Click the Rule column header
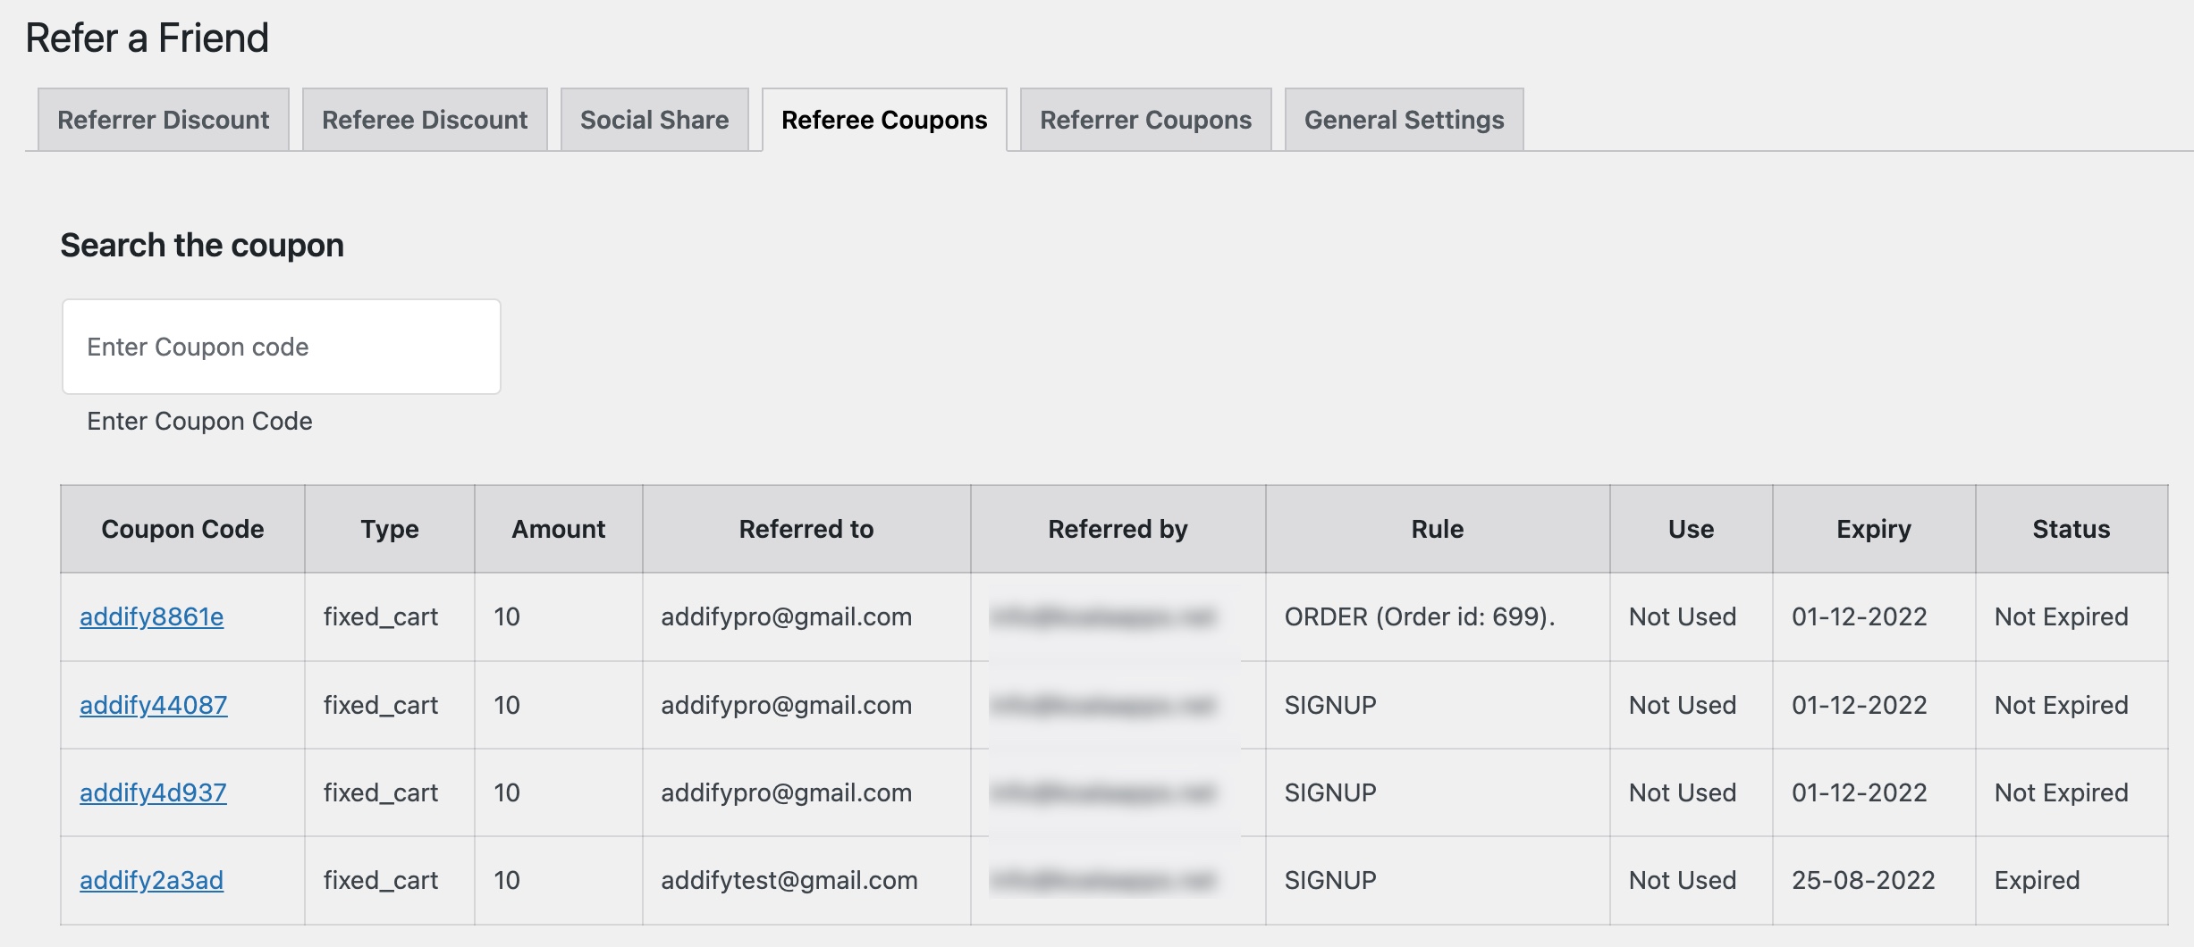 pyautogui.click(x=1436, y=528)
